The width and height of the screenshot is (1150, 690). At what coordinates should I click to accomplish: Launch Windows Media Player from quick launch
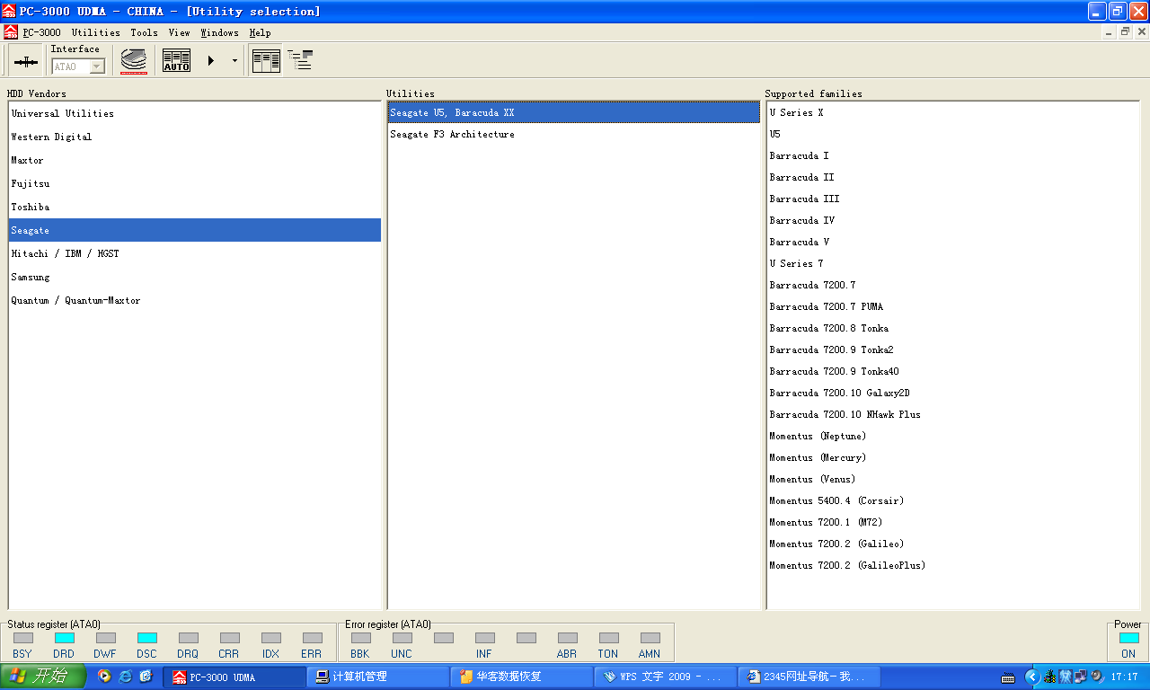105,677
